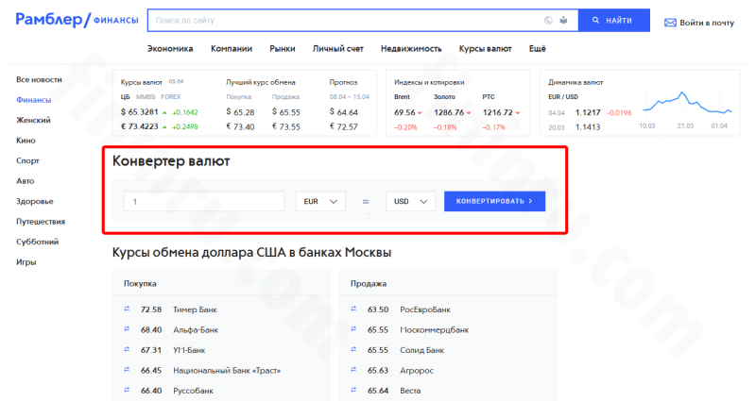Select the FOREX rates tab
756x401 pixels.
coord(171,97)
